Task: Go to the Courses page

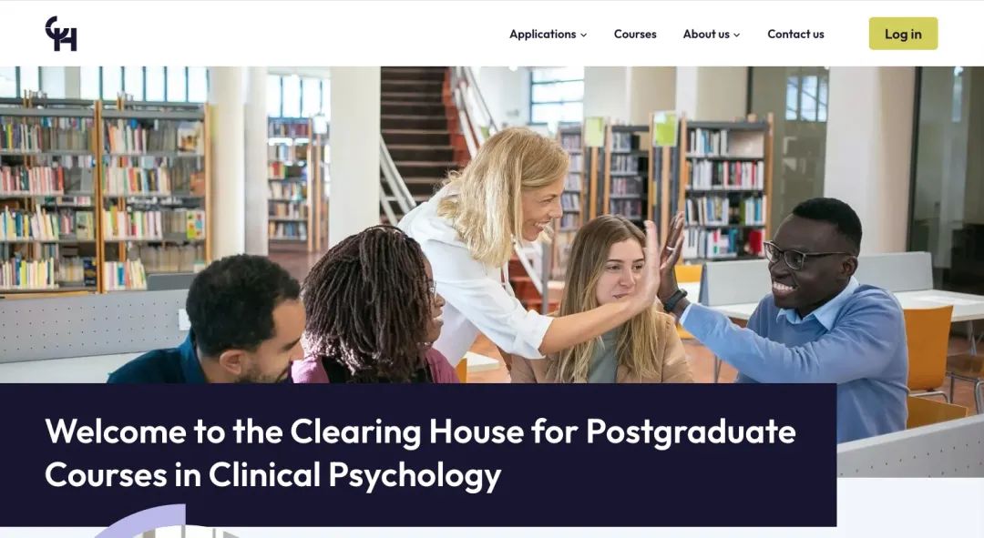Action: click(x=635, y=34)
